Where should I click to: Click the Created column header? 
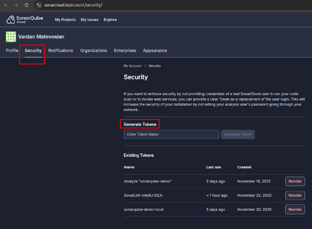244,167
